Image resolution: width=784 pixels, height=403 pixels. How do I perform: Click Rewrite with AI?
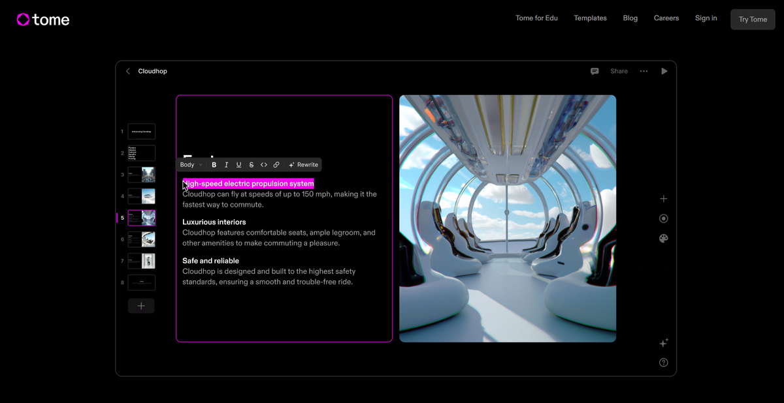point(303,165)
